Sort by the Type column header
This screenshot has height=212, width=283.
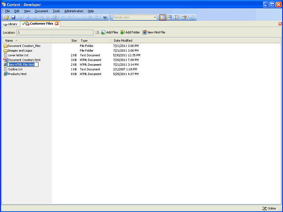(x=95, y=41)
